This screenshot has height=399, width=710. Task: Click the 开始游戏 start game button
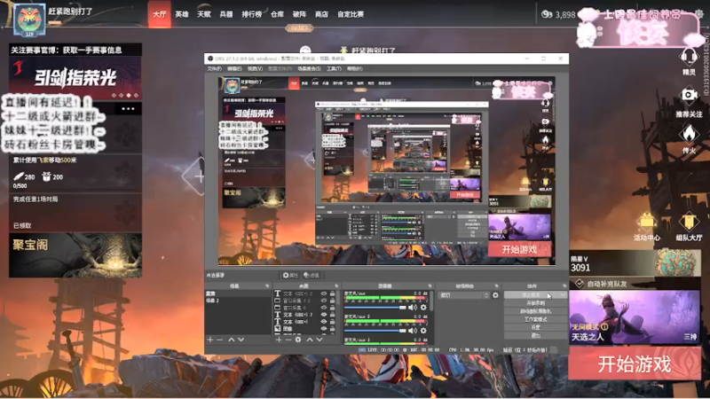pyautogui.click(x=635, y=364)
